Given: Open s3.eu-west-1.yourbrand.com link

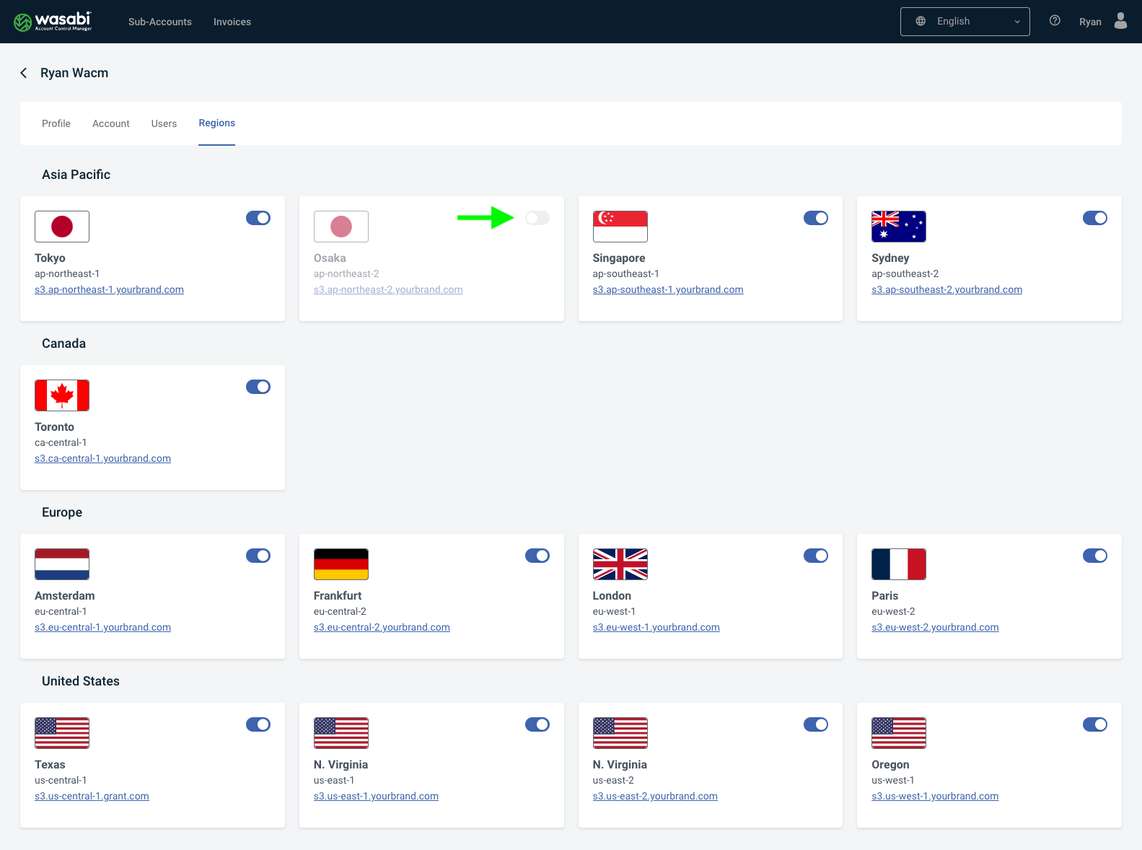Looking at the screenshot, I should click(656, 627).
